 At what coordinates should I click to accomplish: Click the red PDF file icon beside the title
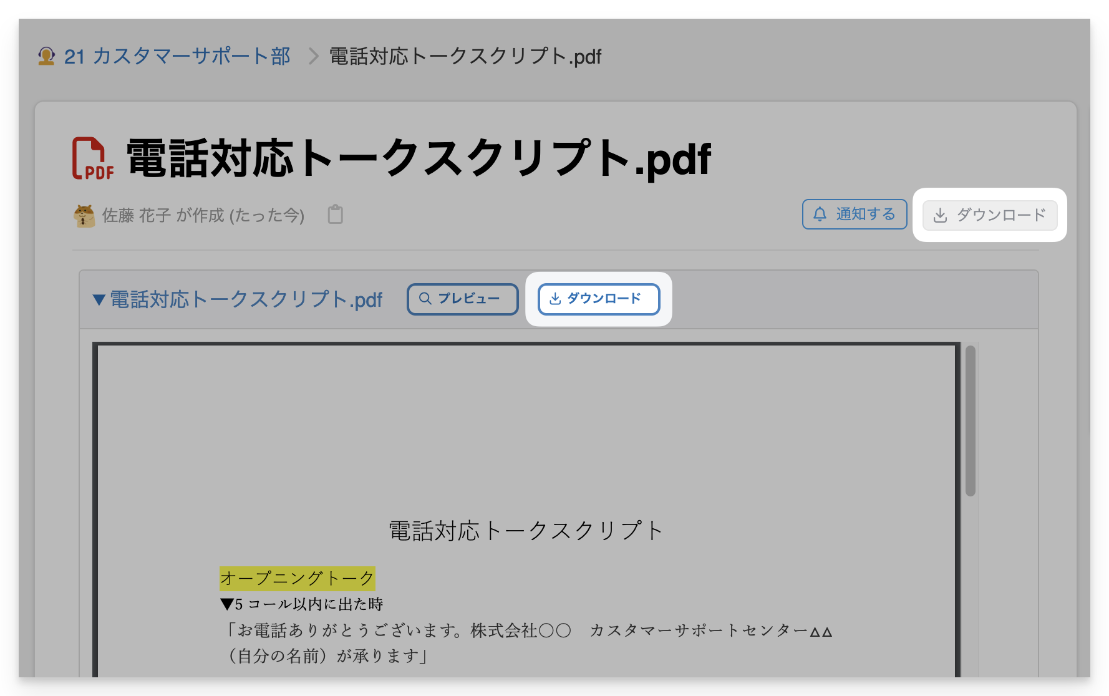tap(93, 158)
